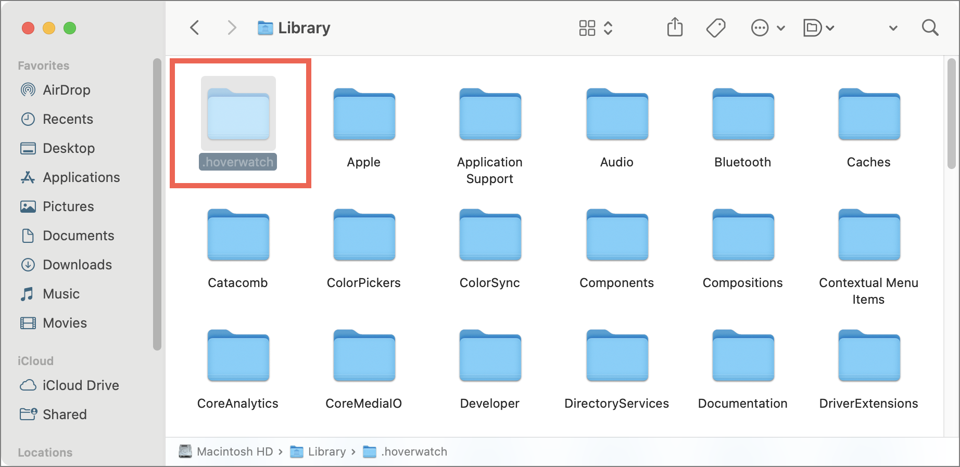The image size is (960, 467).
Task: Click Macintosh HD in the path bar
Action: (226, 451)
